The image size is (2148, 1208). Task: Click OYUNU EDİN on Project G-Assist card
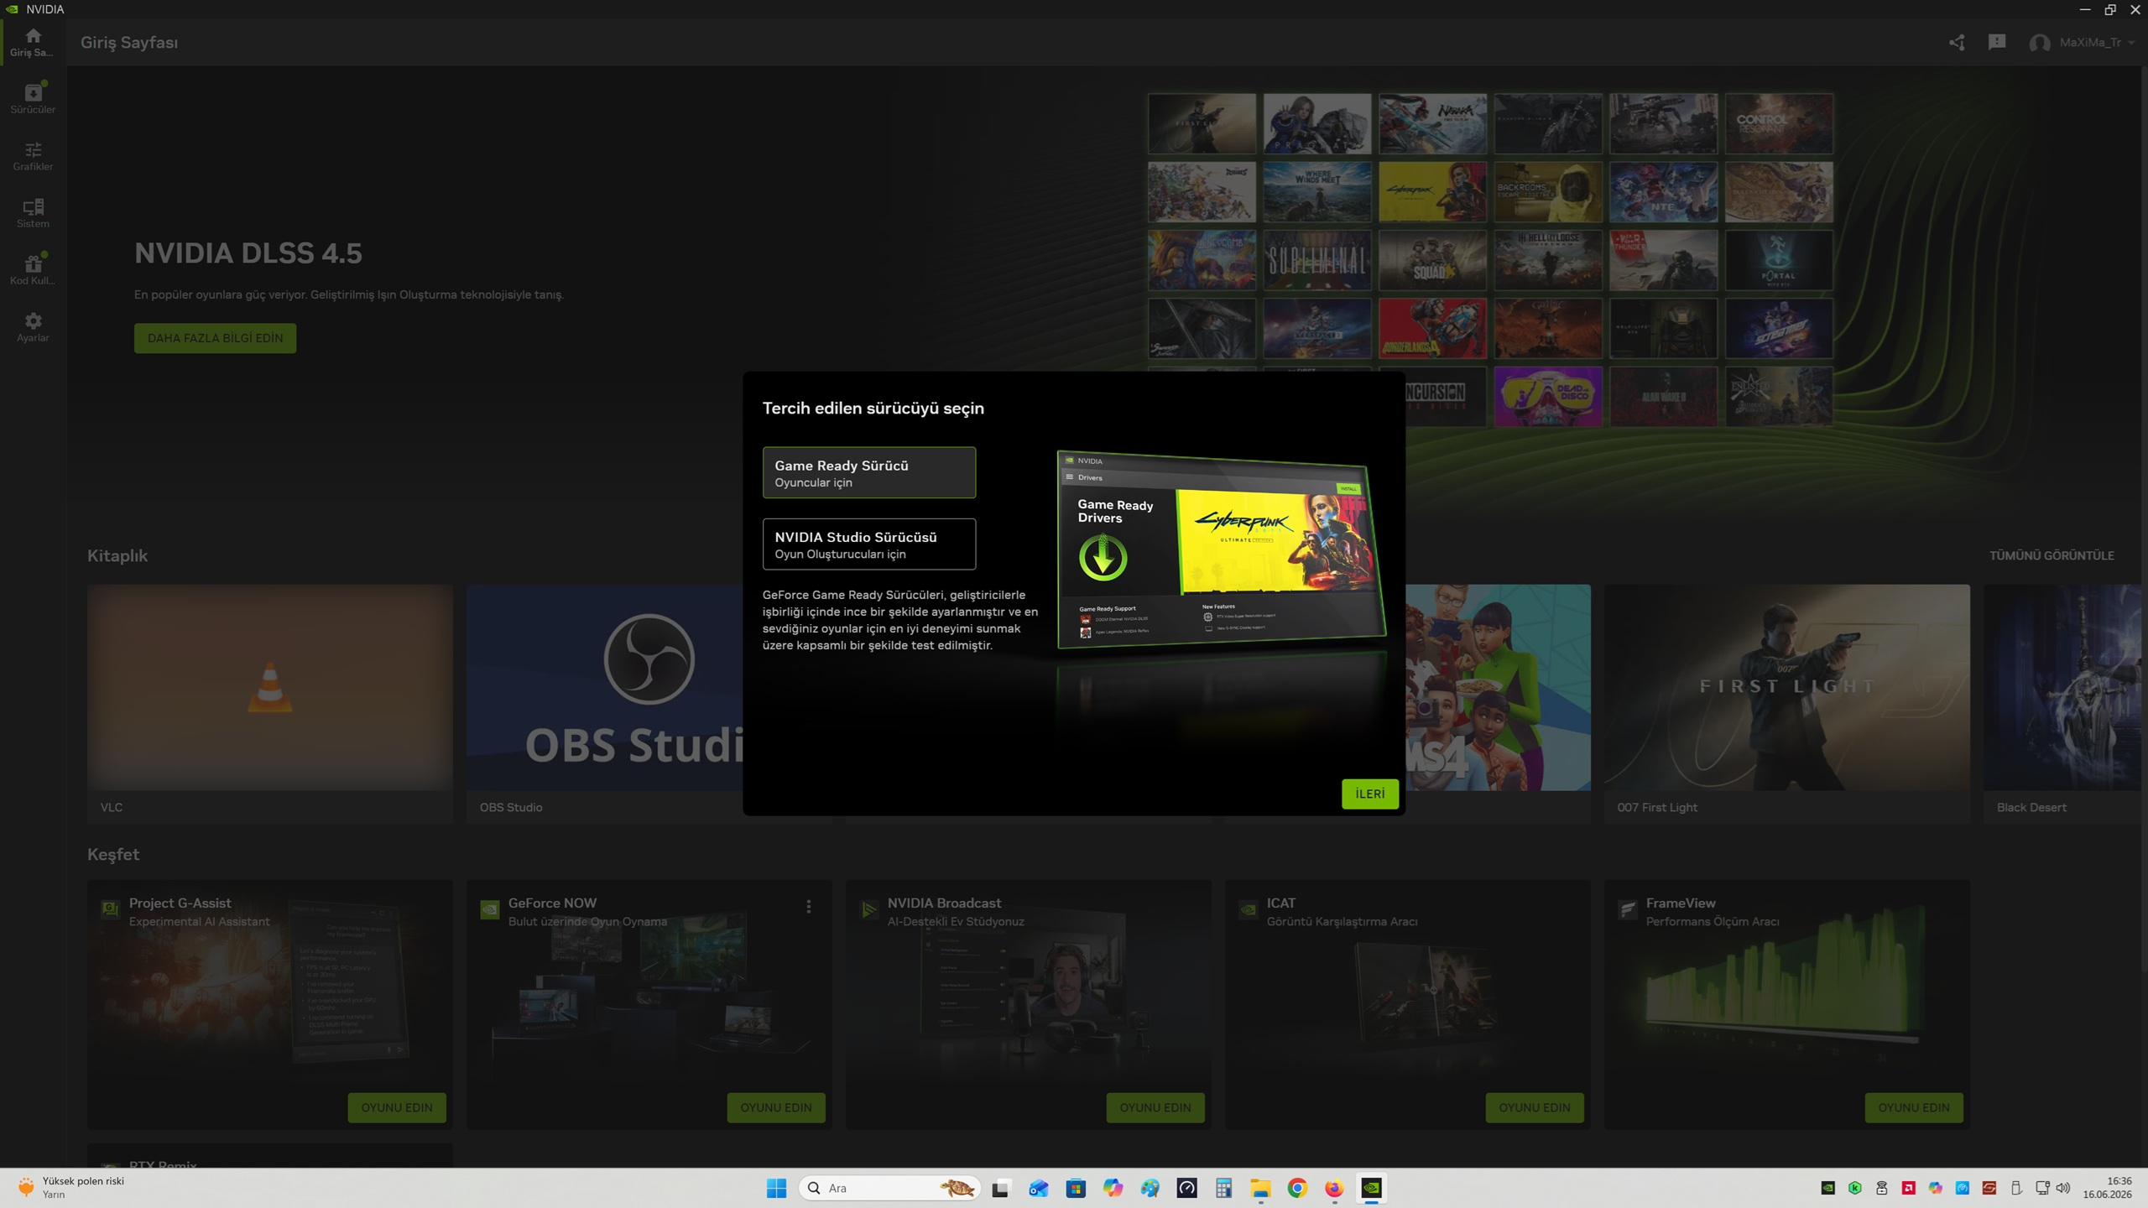coord(396,1107)
